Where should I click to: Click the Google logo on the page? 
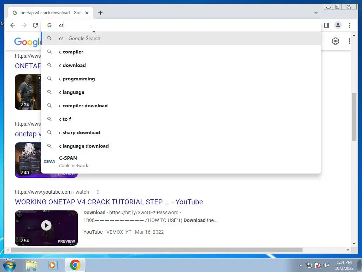[x=28, y=42]
